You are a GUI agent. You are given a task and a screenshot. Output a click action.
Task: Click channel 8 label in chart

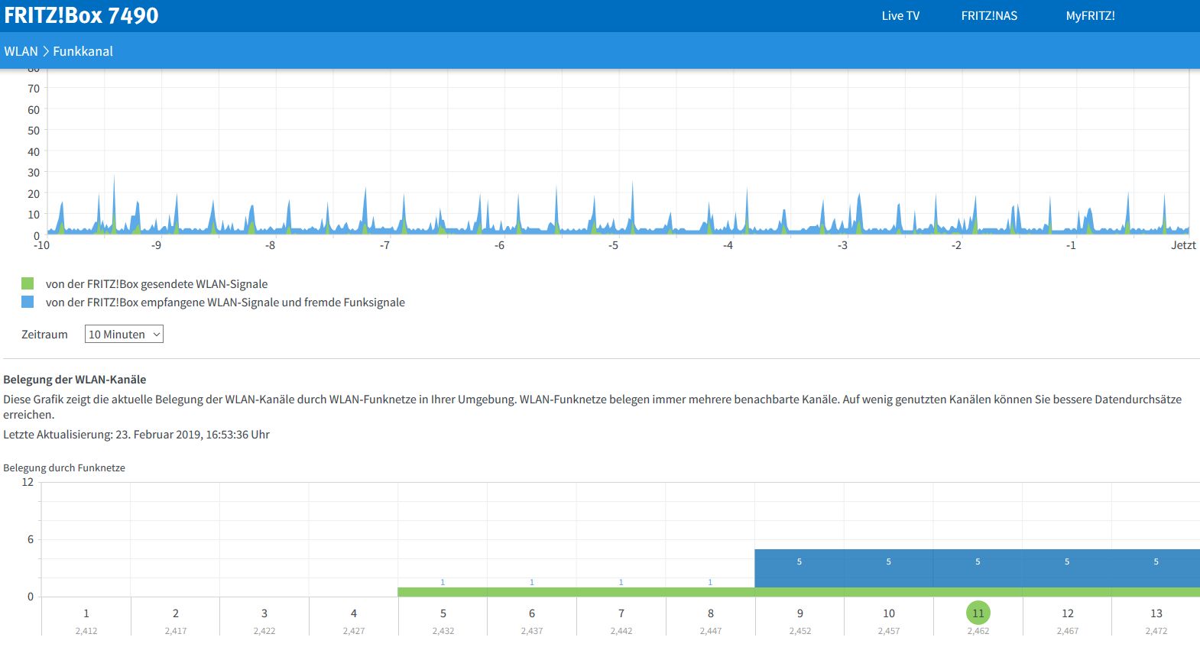[711, 613]
